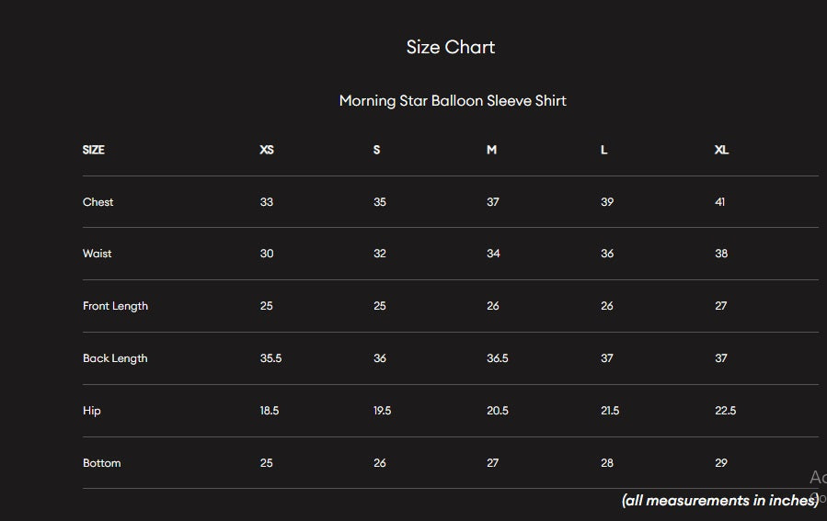Click the Front Length row label
827x521 pixels.
tap(115, 306)
